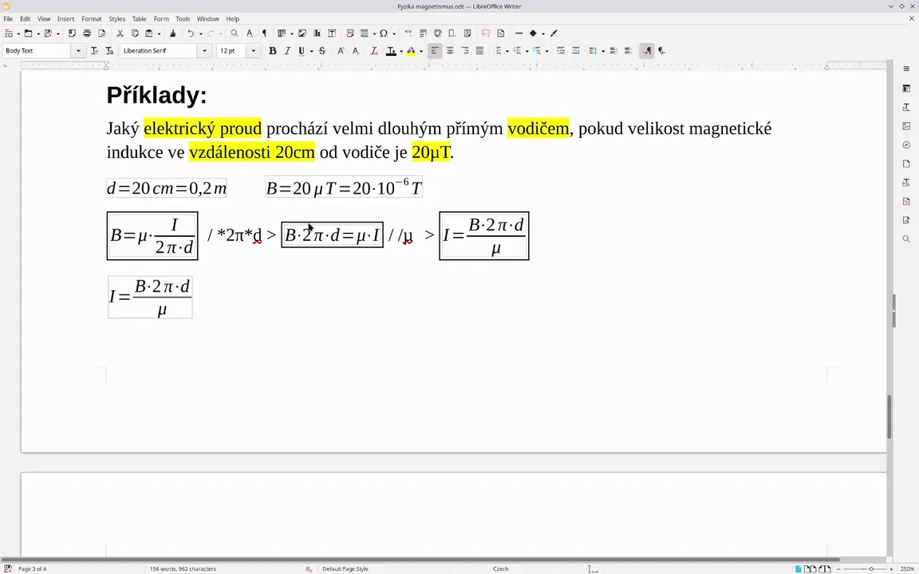
Task: Click 'Page 3 of 4' in status bar
Action: pos(32,568)
